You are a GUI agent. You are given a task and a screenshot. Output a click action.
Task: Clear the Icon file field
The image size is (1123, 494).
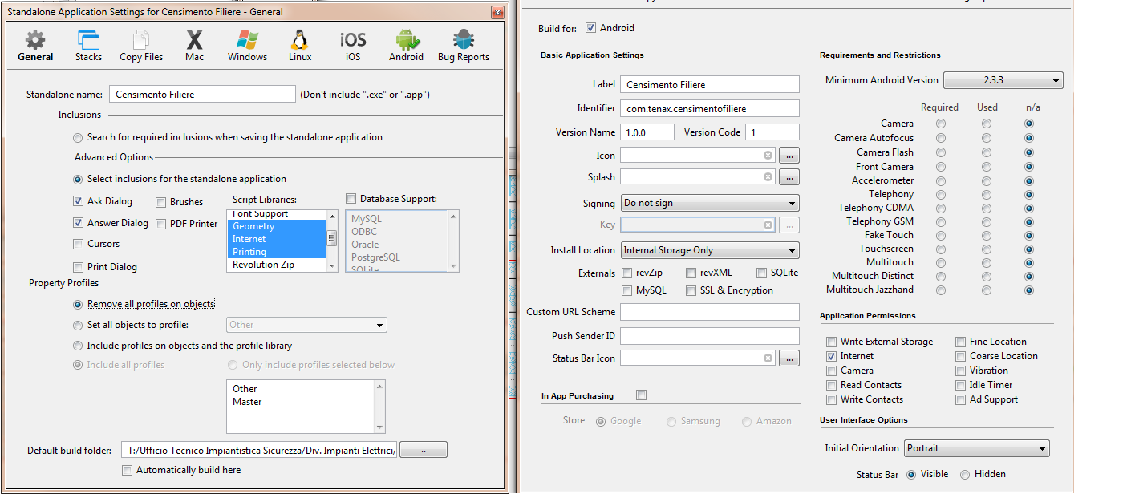768,156
